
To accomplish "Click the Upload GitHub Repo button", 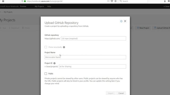I will pyautogui.click(x=161, y=28).
